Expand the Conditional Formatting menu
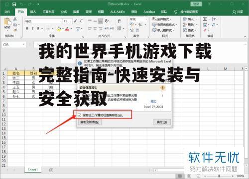The height and width of the screenshot is (179, 249). coord(162,19)
